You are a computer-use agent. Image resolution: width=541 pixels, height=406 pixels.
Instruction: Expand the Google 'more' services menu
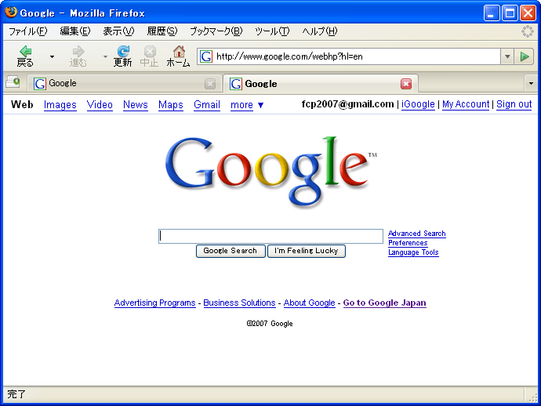(247, 105)
